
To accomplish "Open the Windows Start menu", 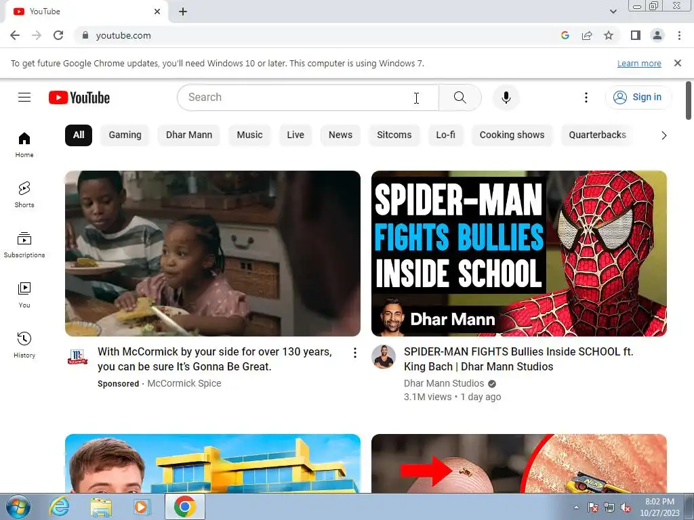I will point(18,507).
